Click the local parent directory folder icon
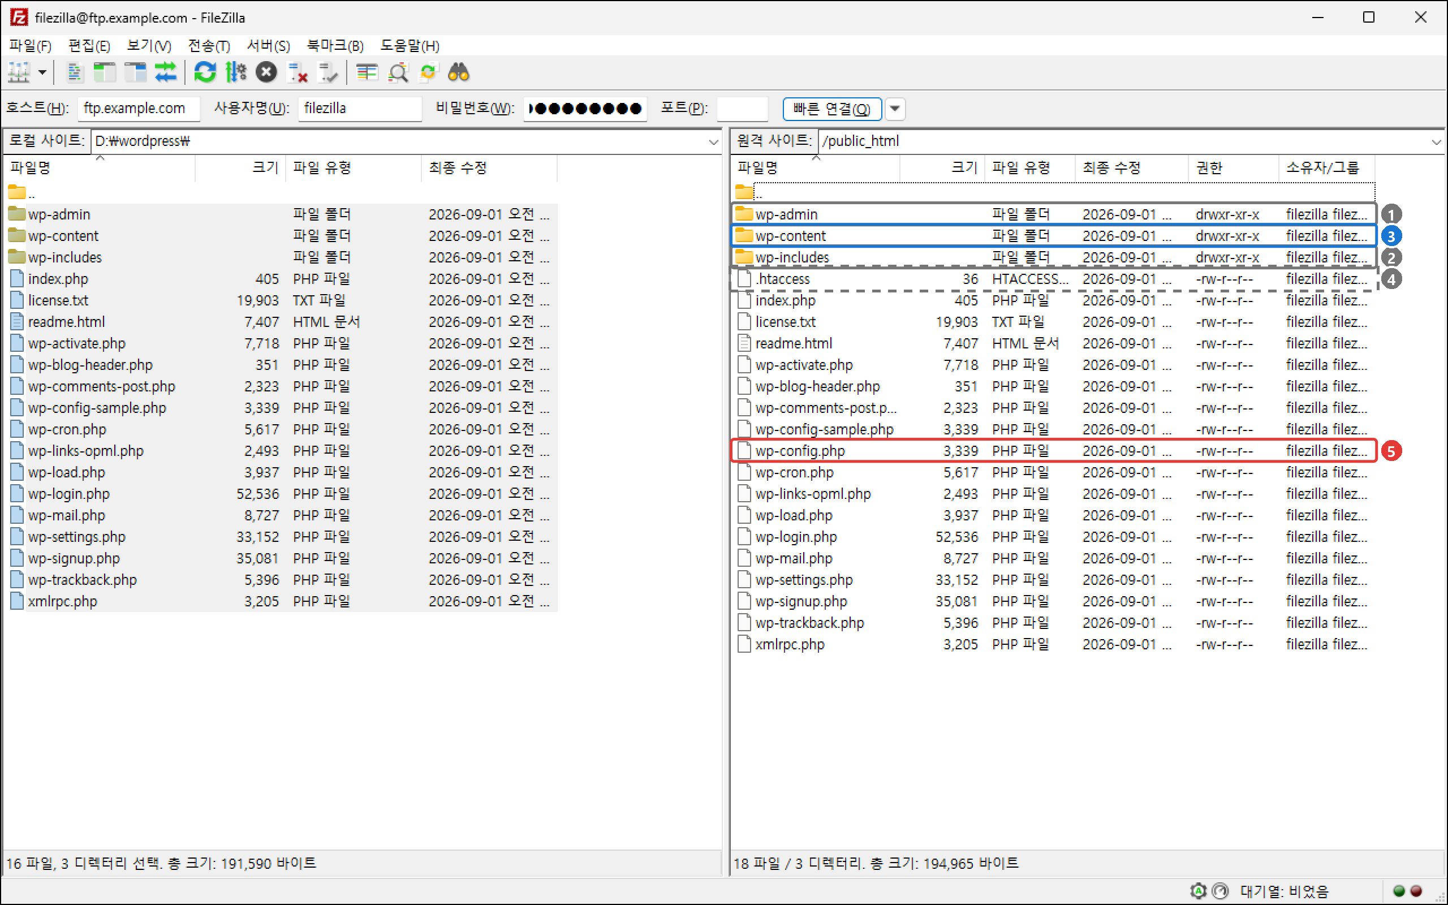 point(17,192)
